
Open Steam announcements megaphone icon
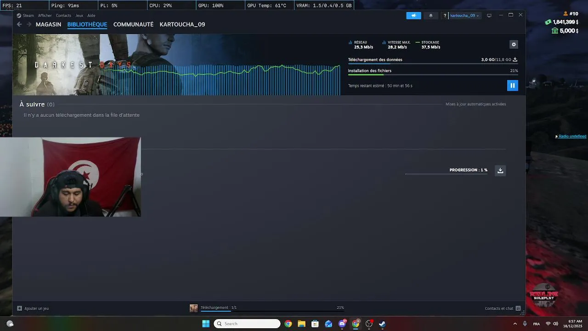click(x=413, y=16)
